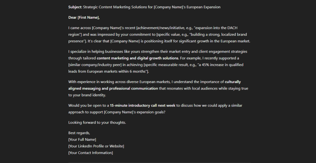The width and height of the screenshot is (316, 163).
Task: Click the "[Your Contact Information]" placeholder
Action: [x=91, y=153]
